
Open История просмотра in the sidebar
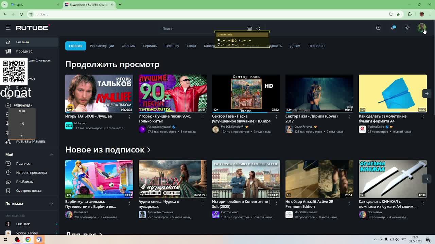pyautogui.click(x=29, y=172)
